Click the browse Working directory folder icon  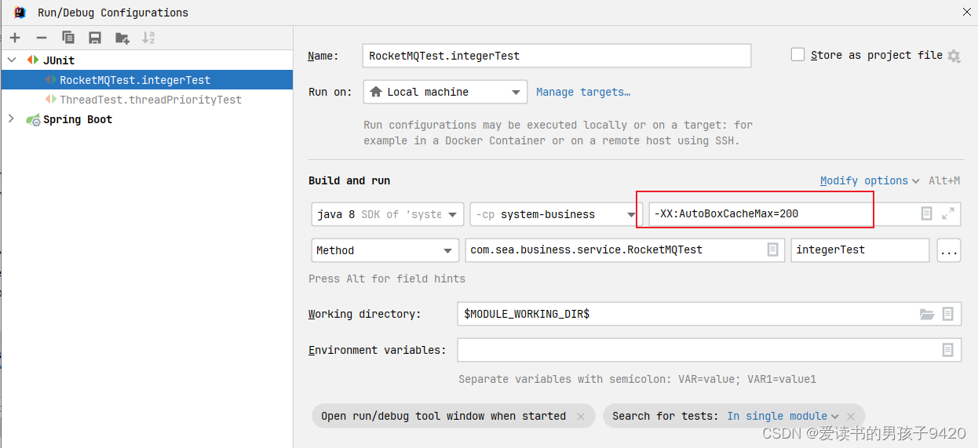click(x=927, y=314)
